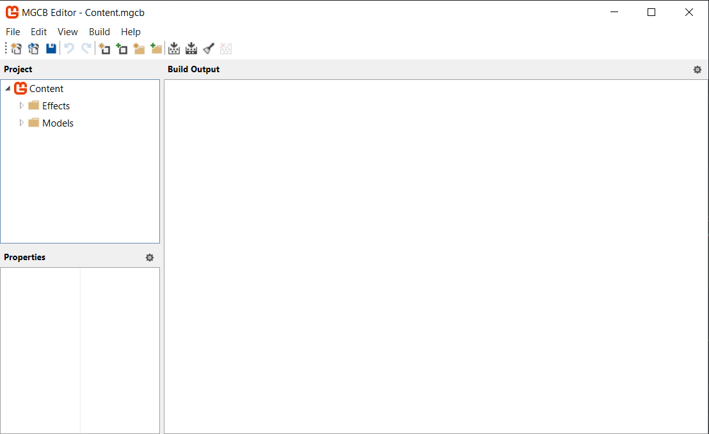The height and width of the screenshot is (434, 709).
Task: Open Properties panel settings gear
Action: [150, 258]
